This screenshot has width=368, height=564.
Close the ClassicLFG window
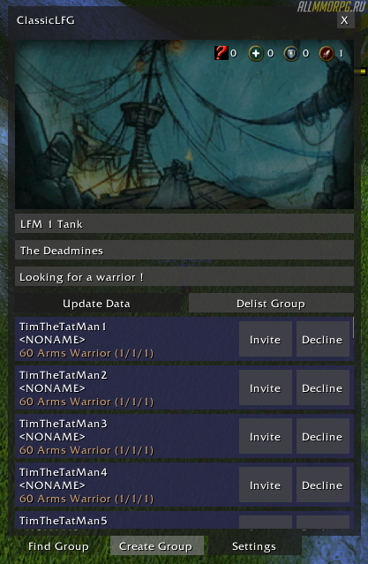(x=345, y=20)
